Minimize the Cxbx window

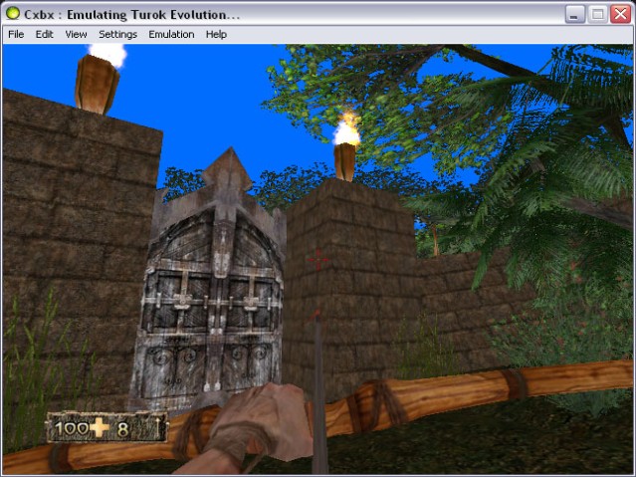pyautogui.click(x=575, y=14)
